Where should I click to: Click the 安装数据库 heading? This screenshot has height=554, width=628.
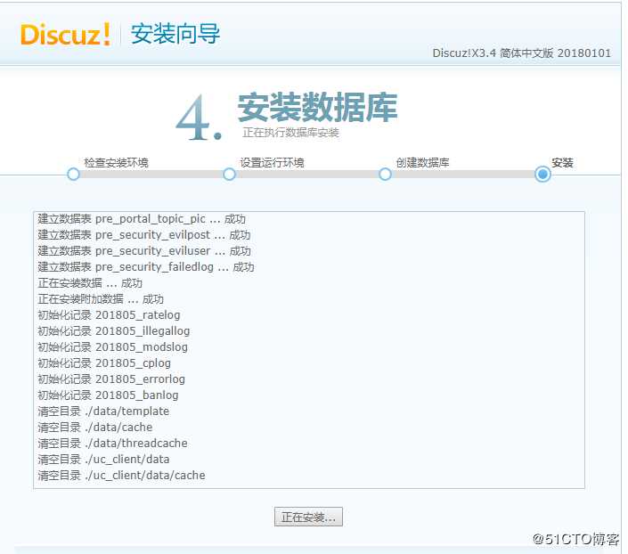point(318,107)
